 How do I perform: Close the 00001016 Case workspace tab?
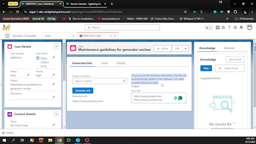pos(115,36)
